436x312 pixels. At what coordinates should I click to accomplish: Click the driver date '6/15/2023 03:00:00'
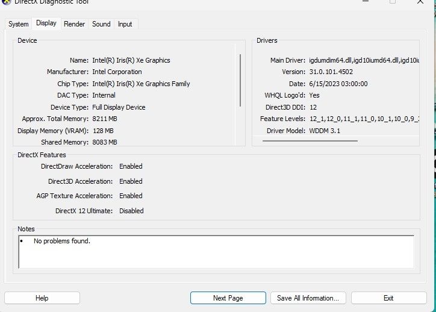coord(338,84)
